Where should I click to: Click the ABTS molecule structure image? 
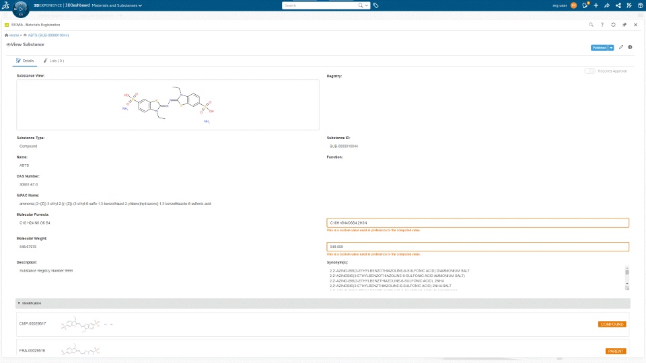(x=168, y=105)
